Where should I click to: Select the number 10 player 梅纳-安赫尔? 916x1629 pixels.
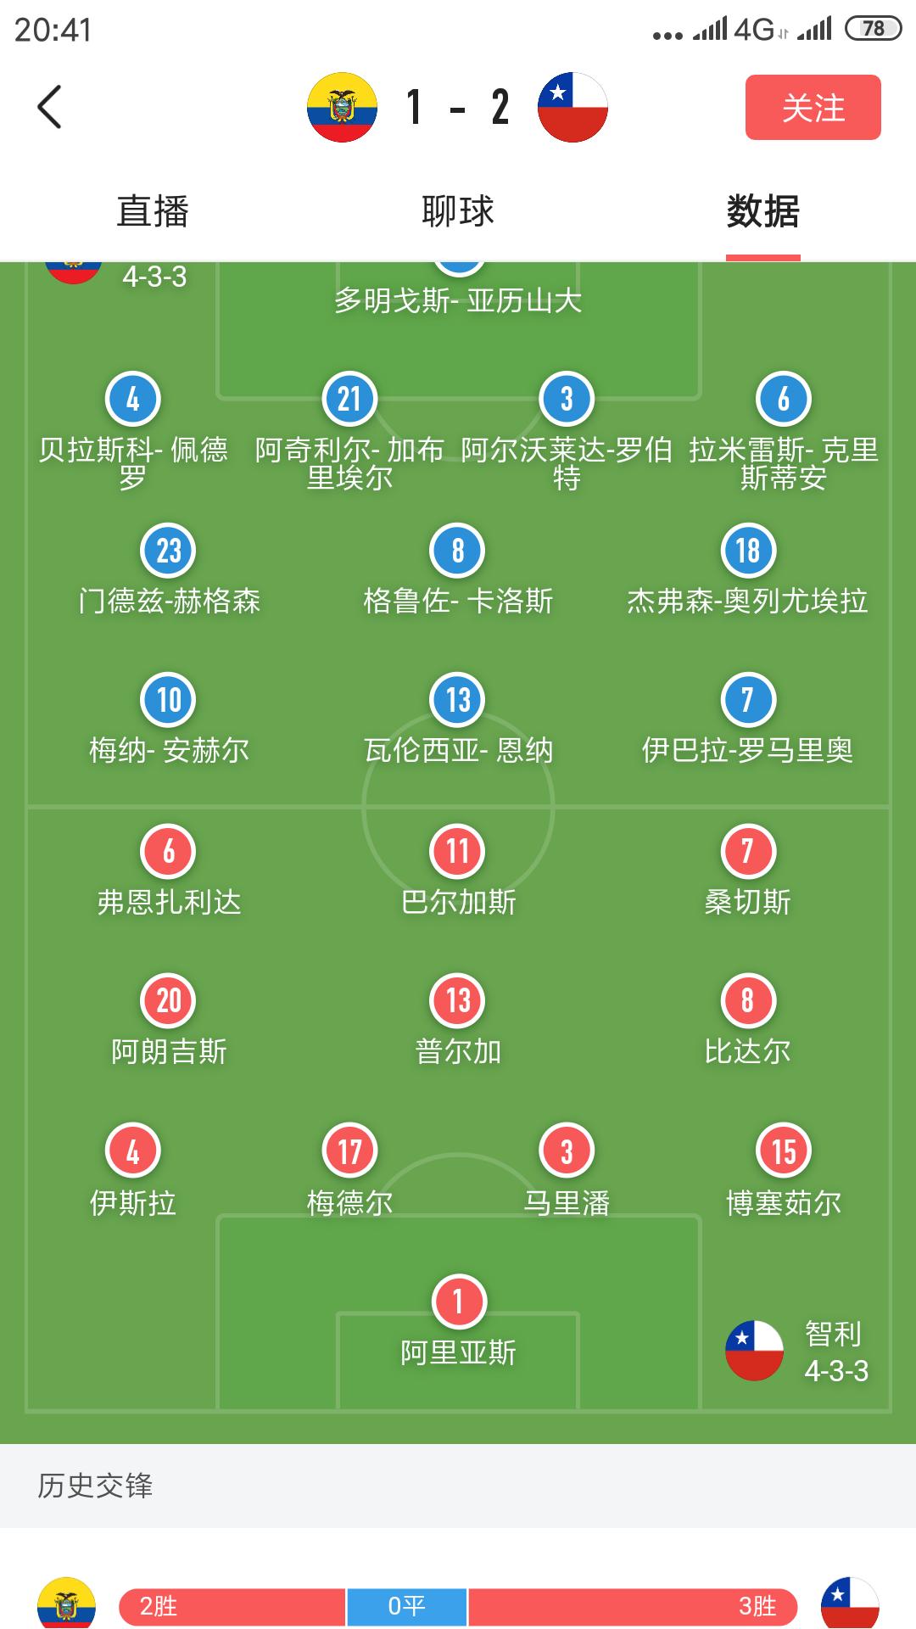pos(169,701)
